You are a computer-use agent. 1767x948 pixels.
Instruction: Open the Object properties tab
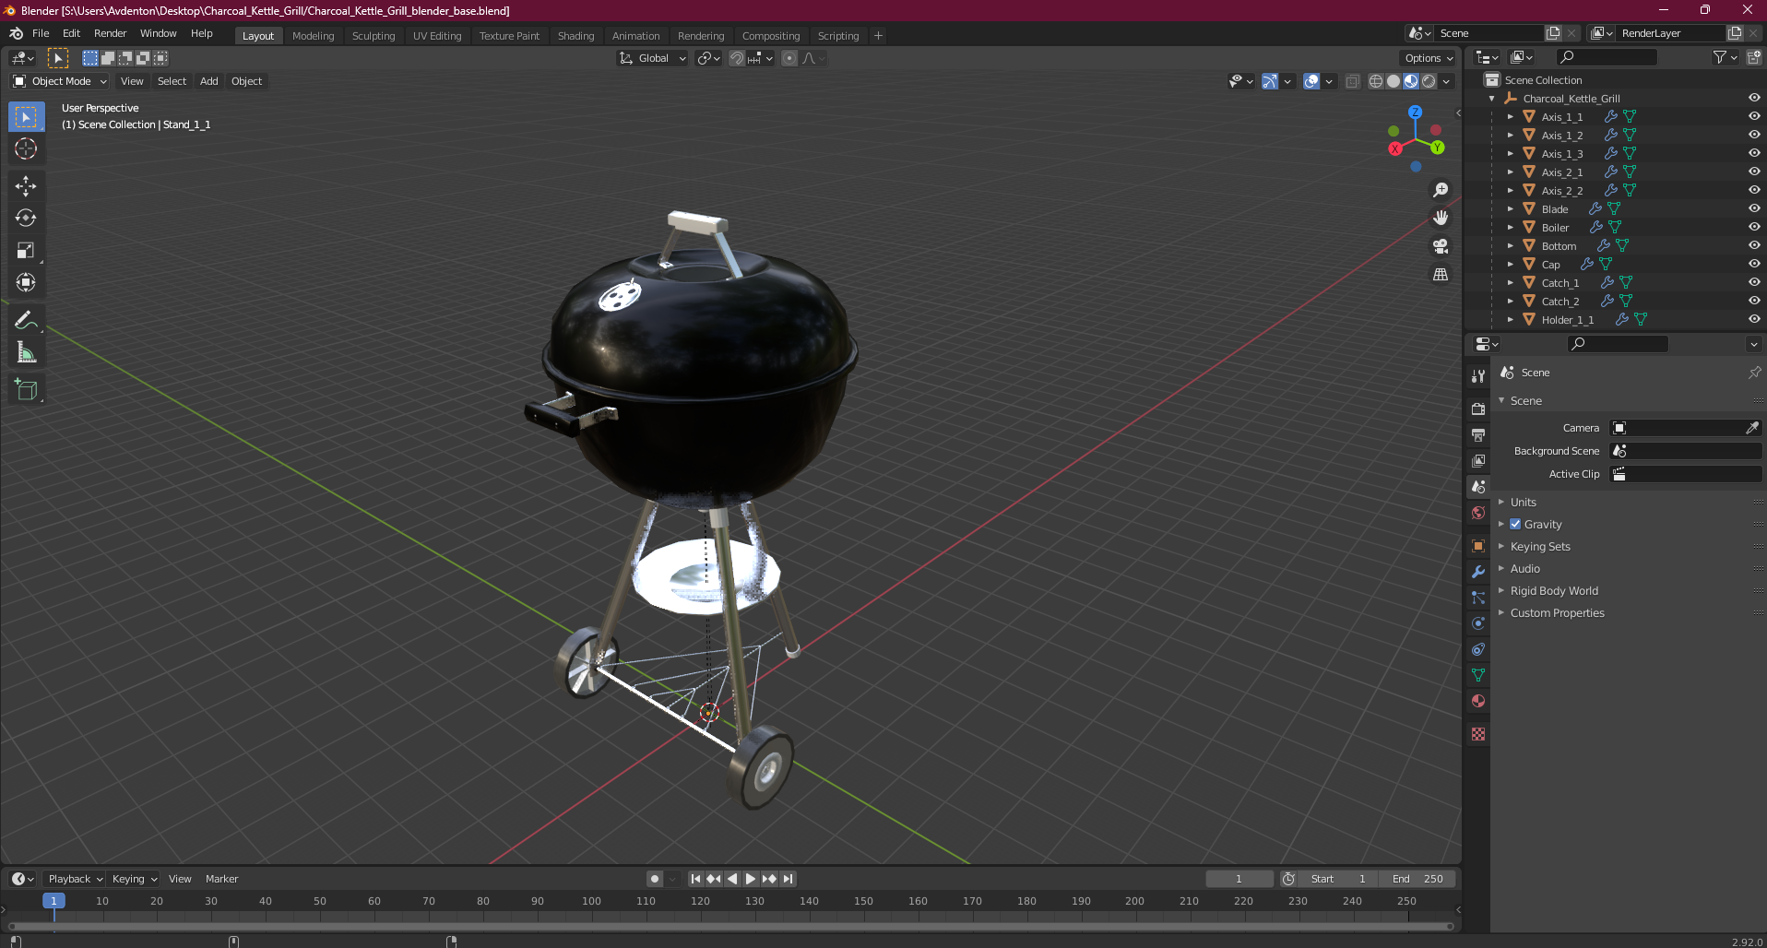[1478, 546]
